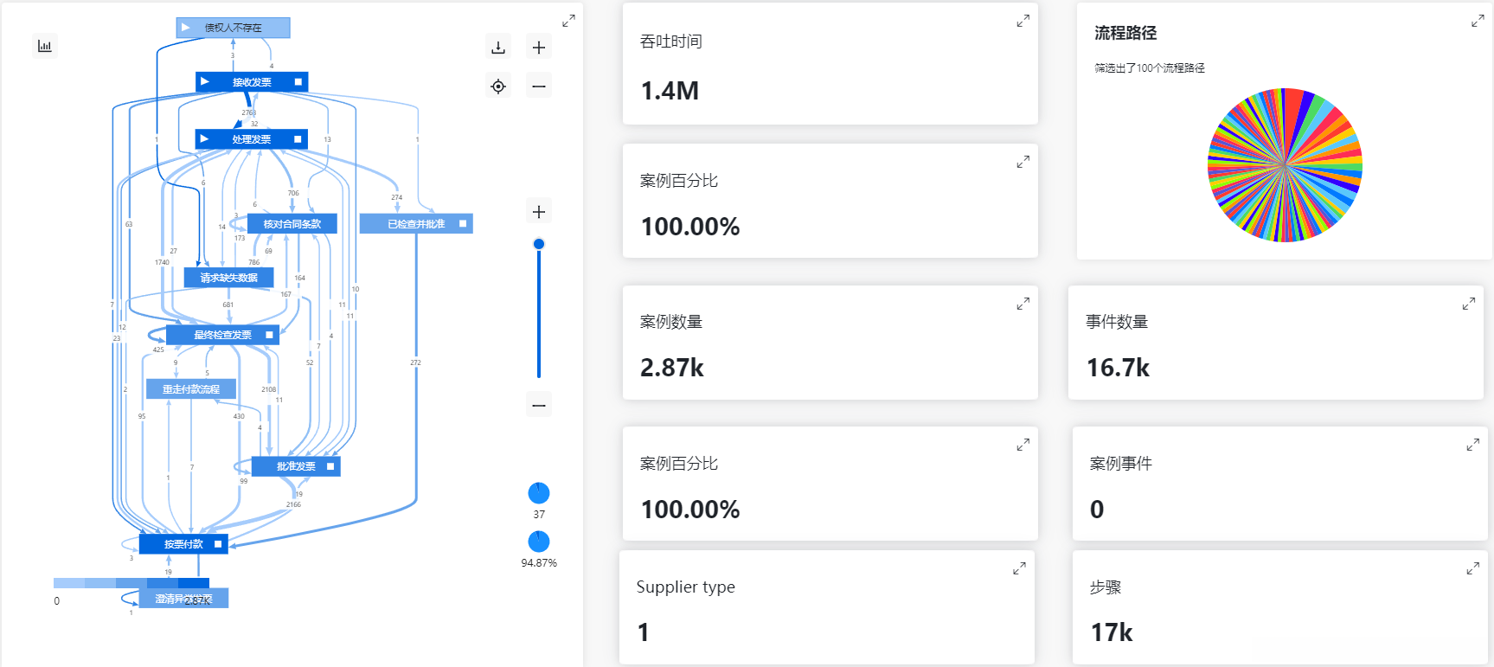Expand the 流程路径 pie chart card

pyautogui.click(x=1478, y=21)
